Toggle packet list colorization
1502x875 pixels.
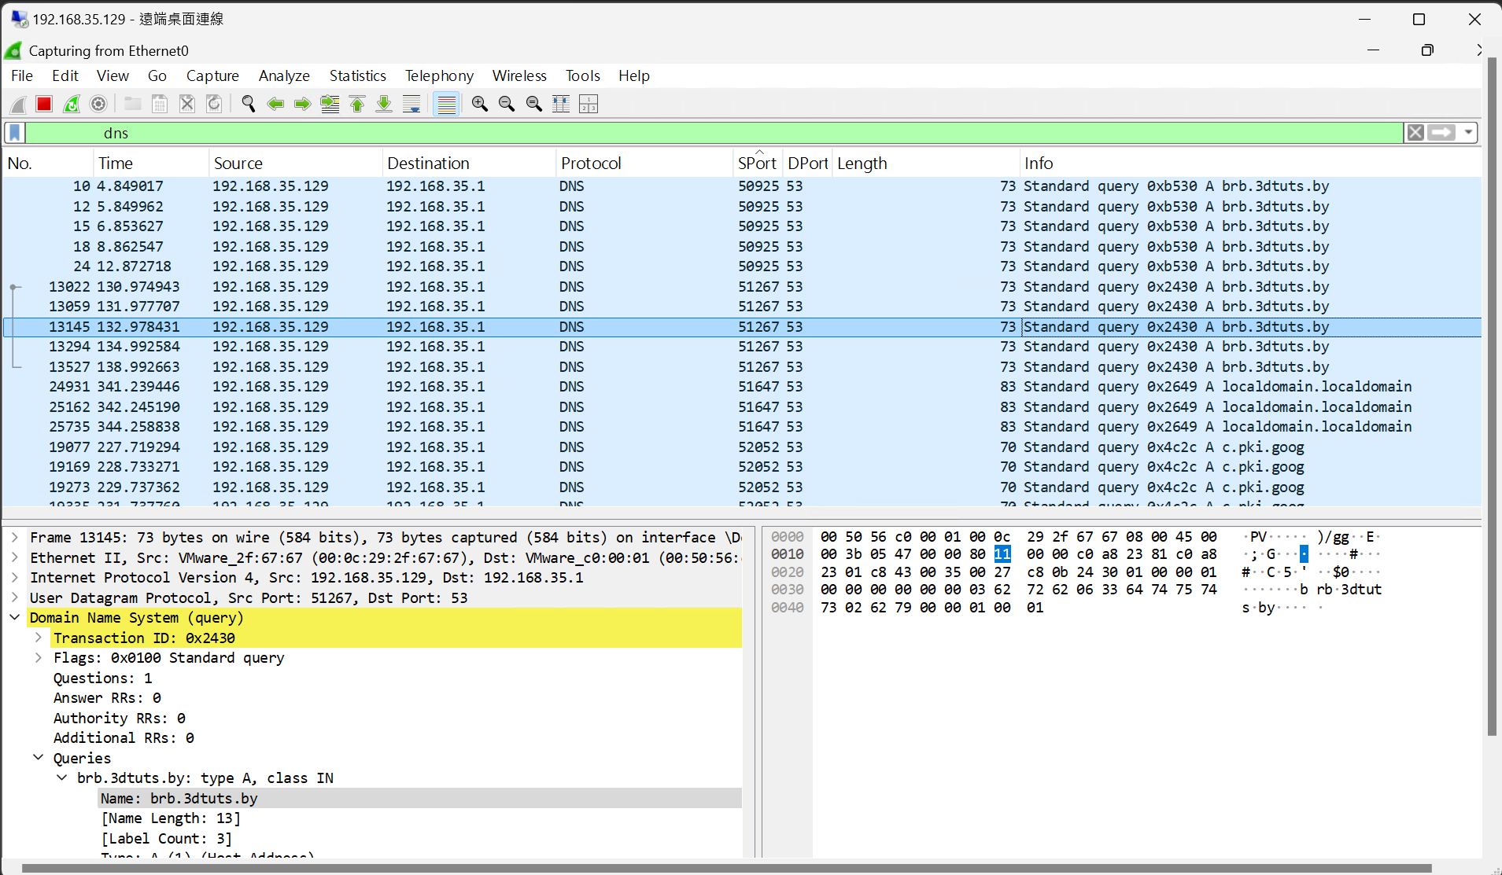446,104
